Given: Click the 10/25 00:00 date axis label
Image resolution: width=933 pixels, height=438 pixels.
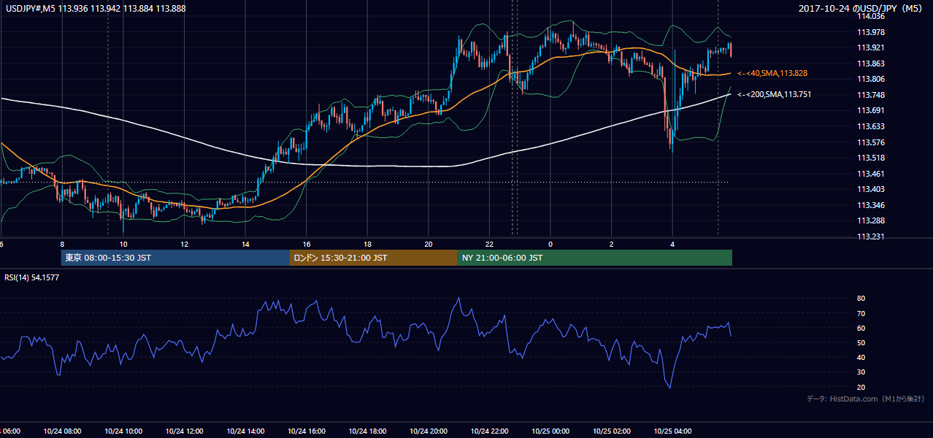Looking at the screenshot, I should click(x=550, y=431).
